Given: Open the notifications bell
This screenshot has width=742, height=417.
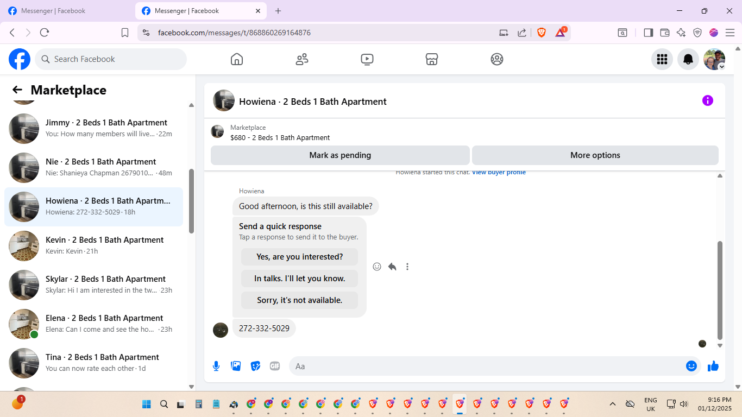Looking at the screenshot, I should [688, 59].
